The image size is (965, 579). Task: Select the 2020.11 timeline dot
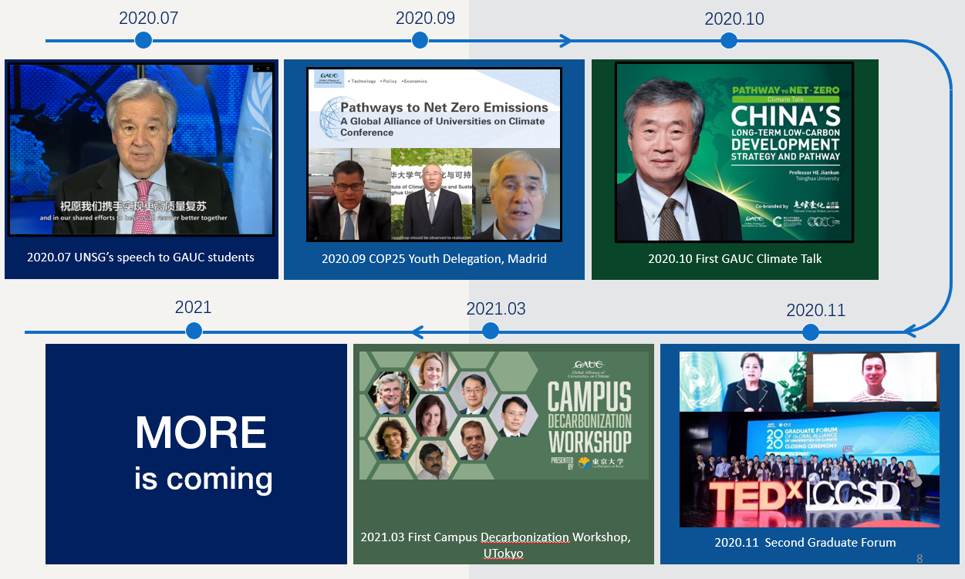(x=810, y=332)
